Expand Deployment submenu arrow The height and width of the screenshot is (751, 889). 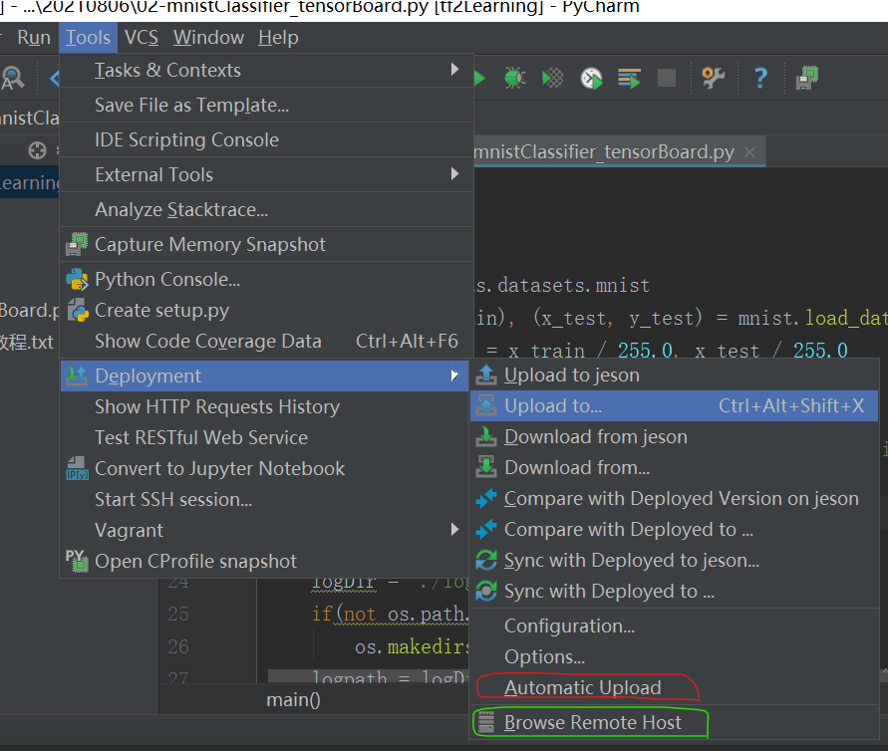(454, 375)
